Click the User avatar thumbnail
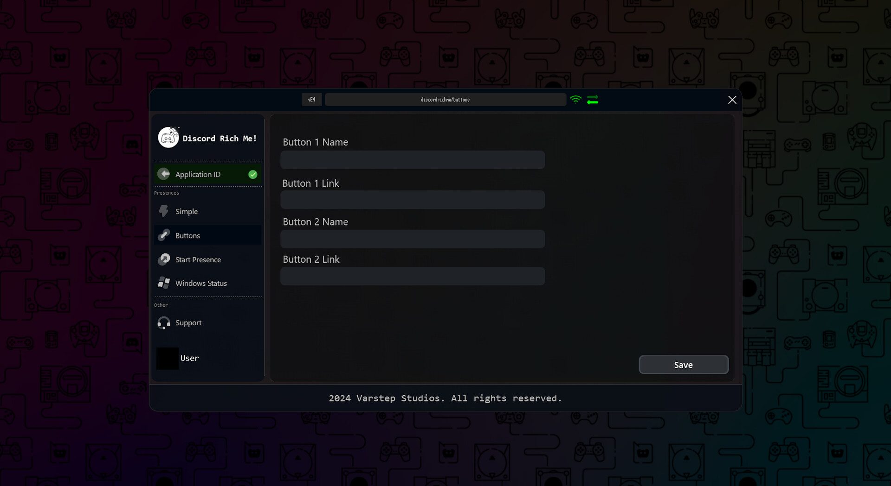This screenshot has width=891, height=486. tap(168, 359)
